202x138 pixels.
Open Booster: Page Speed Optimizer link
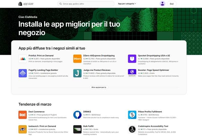pyautogui.click(x=154, y=70)
